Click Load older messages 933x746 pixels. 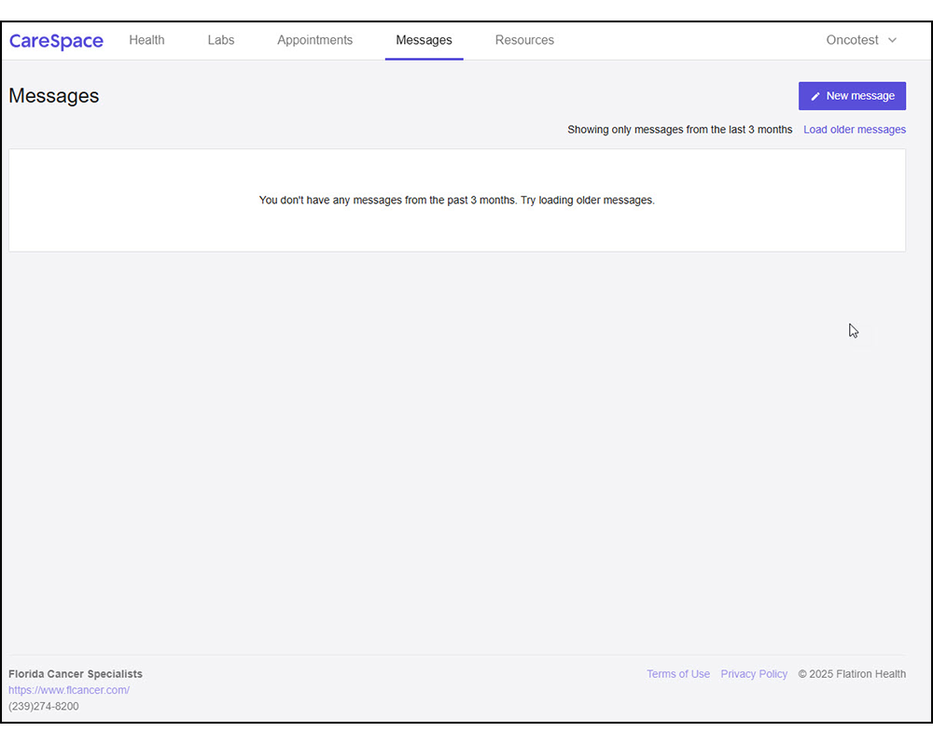click(854, 130)
